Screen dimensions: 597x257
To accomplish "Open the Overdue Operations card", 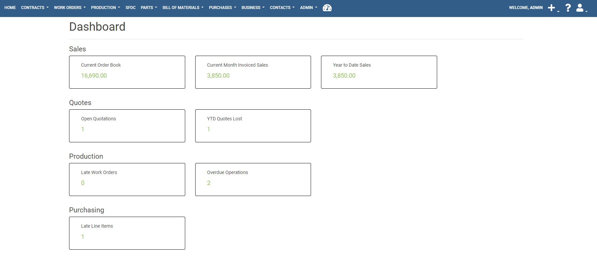I will 253,179.
